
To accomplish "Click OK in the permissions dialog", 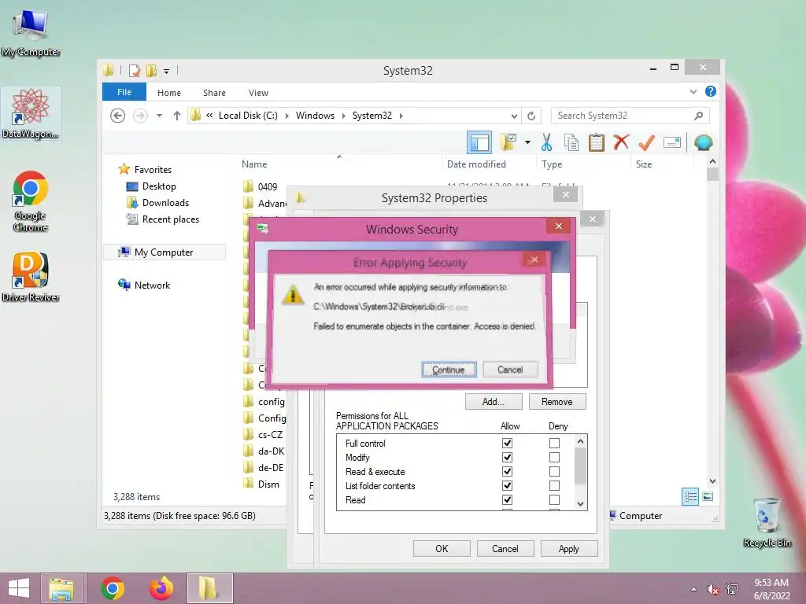I will click(x=442, y=548).
